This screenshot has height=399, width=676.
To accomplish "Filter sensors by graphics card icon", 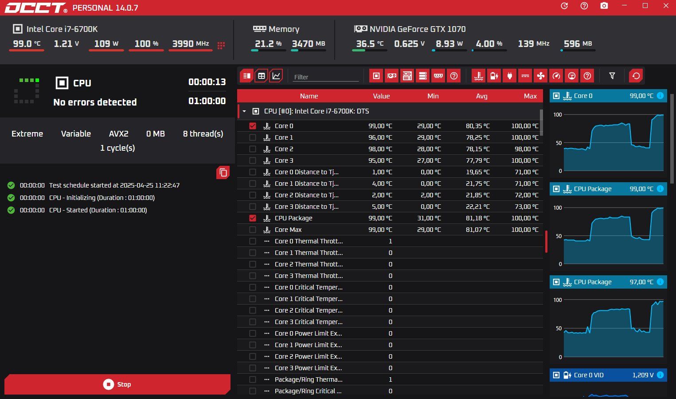I will tap(392, 76).
